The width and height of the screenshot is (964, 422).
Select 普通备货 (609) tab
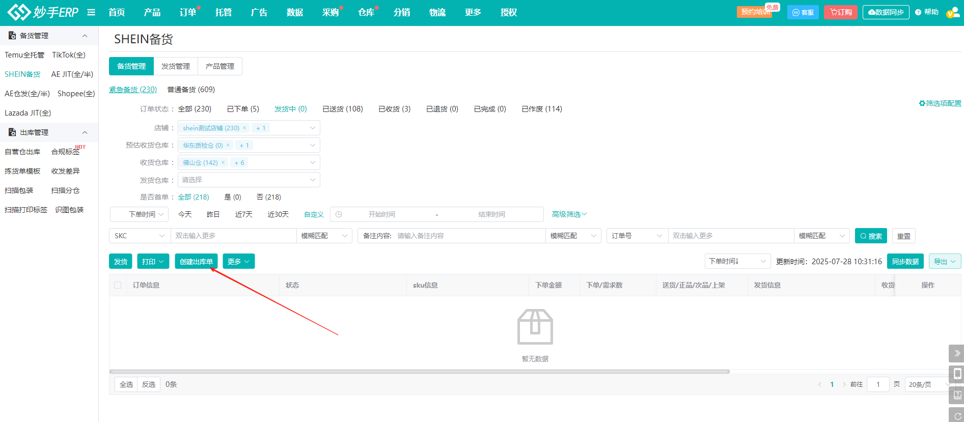(191, 90)
